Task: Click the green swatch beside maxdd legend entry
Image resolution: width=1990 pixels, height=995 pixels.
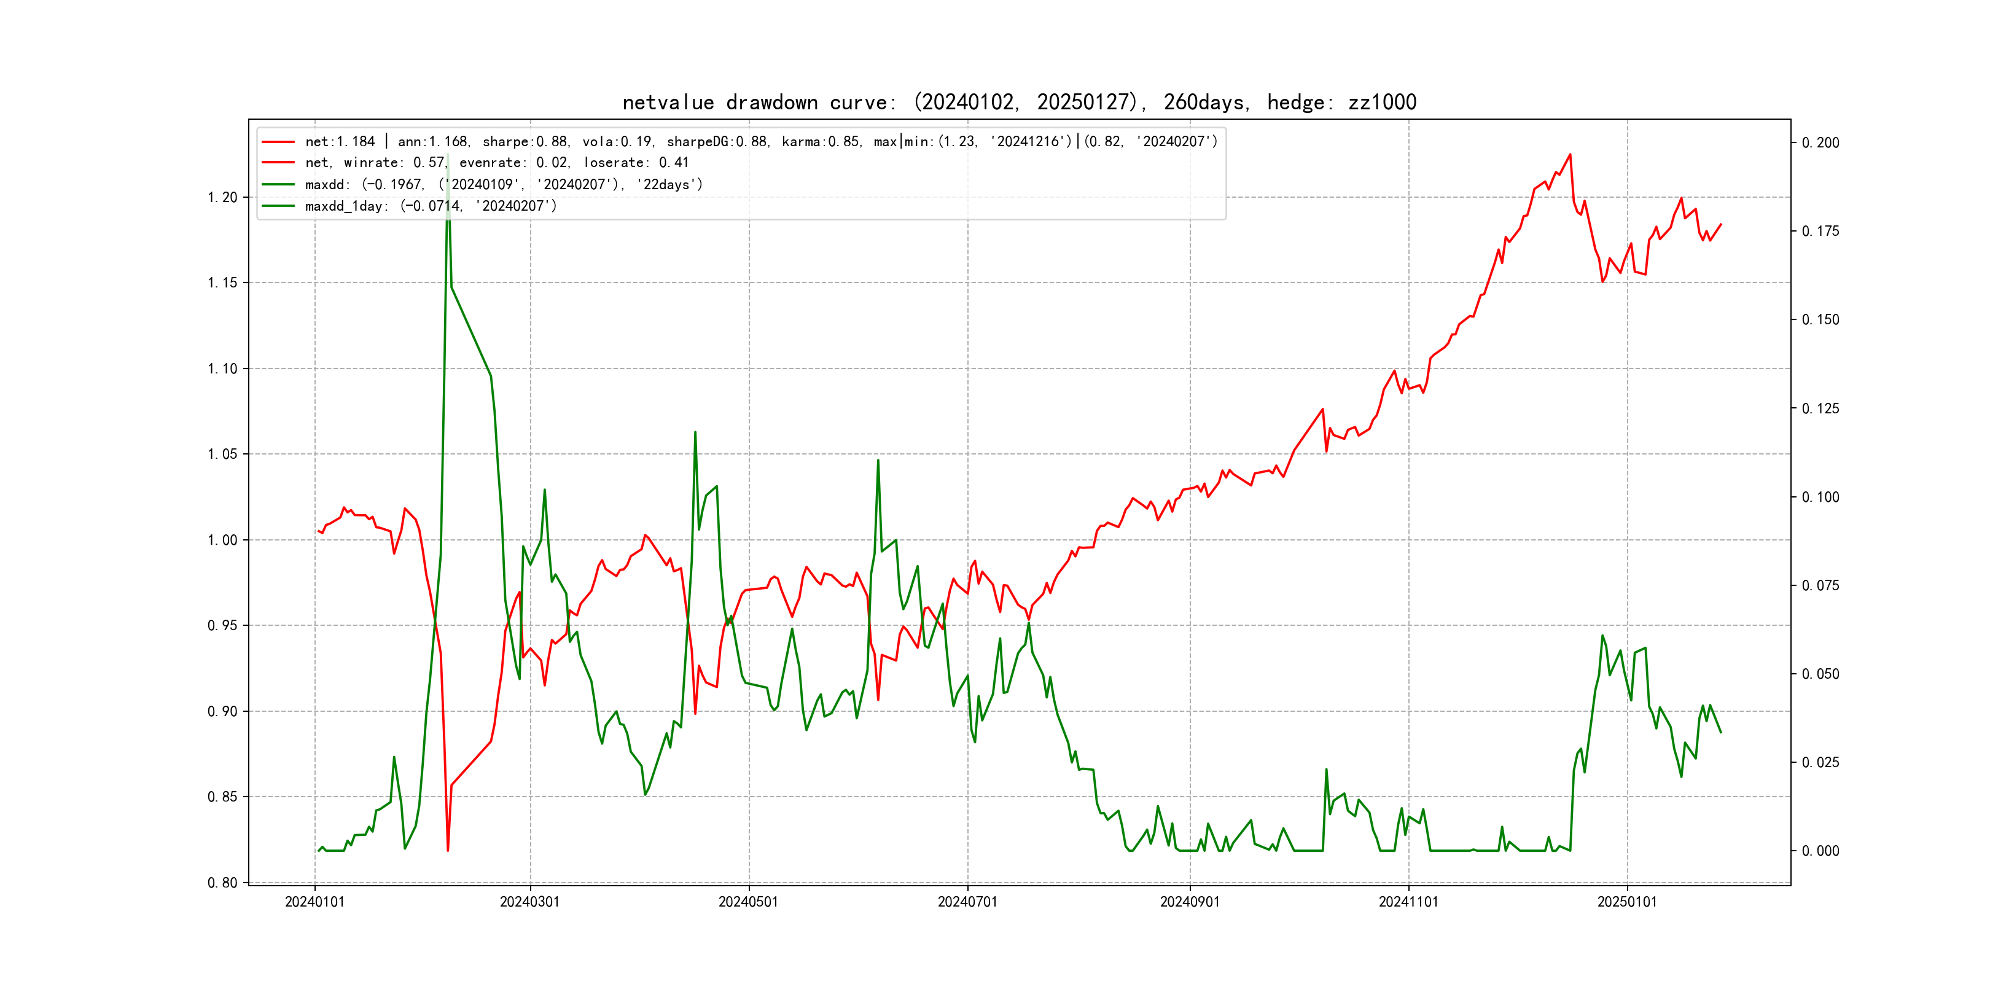Action: 278,185
